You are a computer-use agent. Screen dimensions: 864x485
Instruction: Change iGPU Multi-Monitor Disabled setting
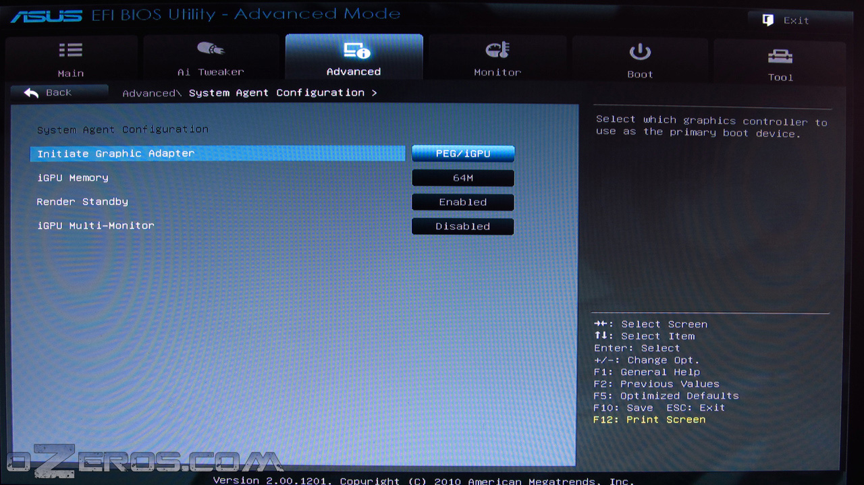[x=463, y=227]
